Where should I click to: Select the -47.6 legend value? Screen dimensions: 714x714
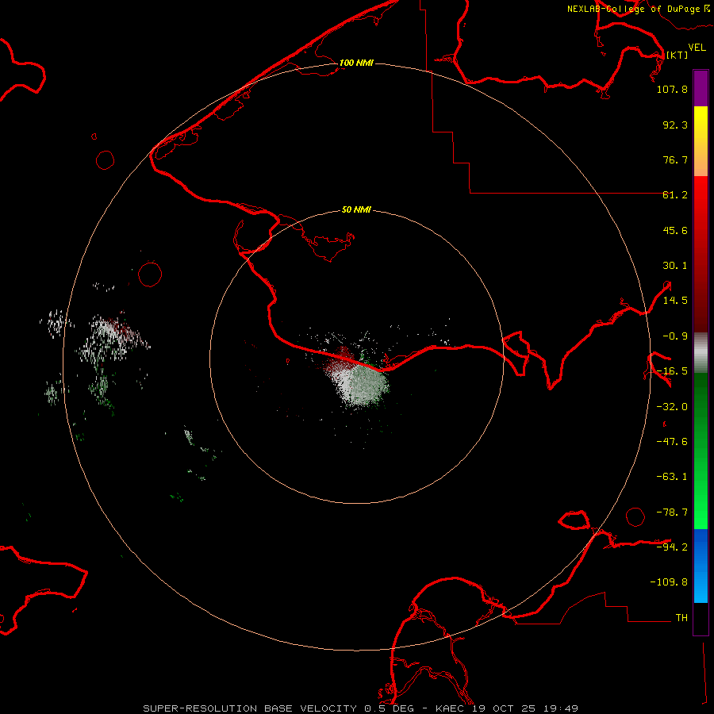click(672, 442)
